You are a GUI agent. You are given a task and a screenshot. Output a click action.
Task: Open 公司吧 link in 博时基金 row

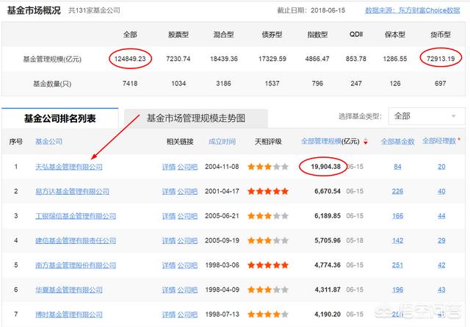point(187,315)
